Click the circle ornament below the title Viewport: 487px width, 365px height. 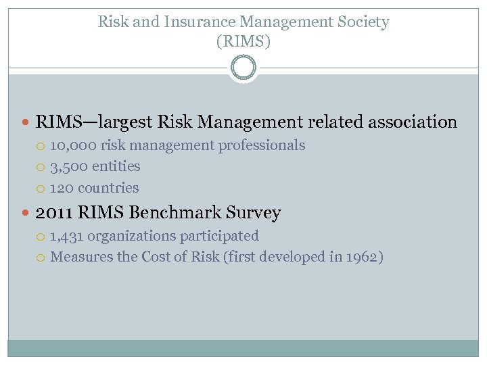(x=243, y=68)
